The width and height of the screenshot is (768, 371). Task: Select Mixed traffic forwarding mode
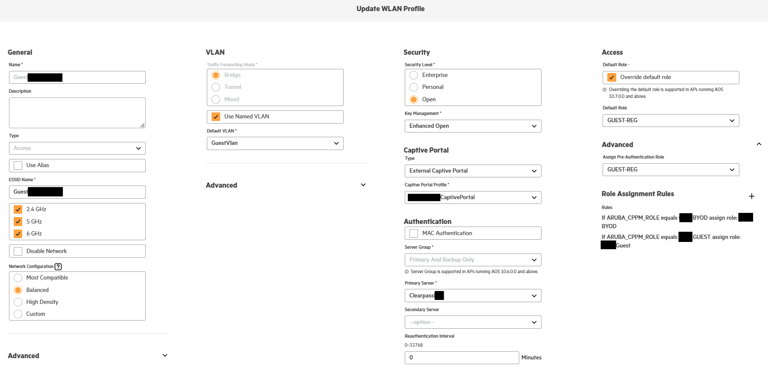point(216,100)
